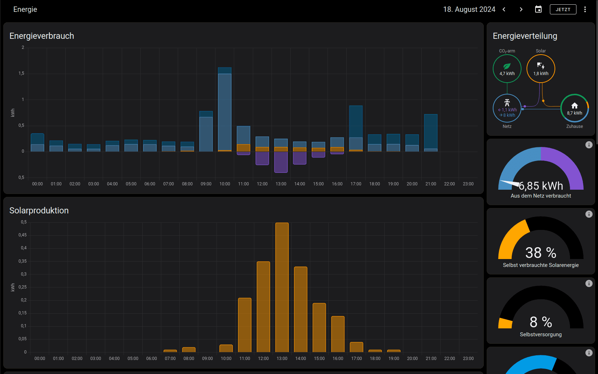Click the Energie page title
Screen dimensions: 598x374
[x=25, y=9]
